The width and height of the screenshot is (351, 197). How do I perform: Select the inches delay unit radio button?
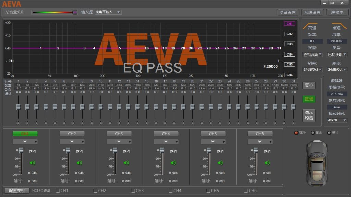pyautogui.click(x=329, y=133)
